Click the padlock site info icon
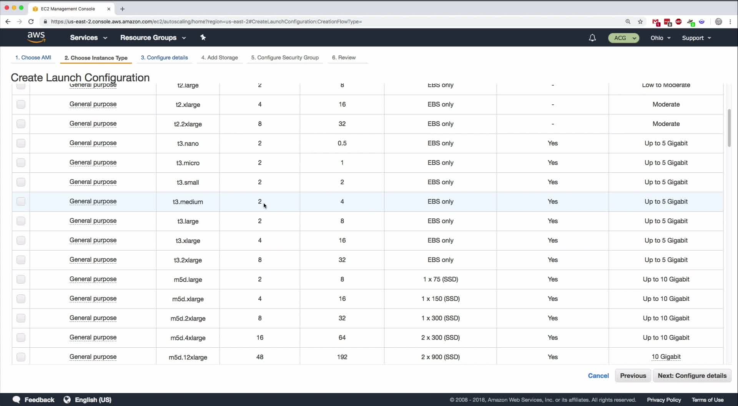 [45, 21]
